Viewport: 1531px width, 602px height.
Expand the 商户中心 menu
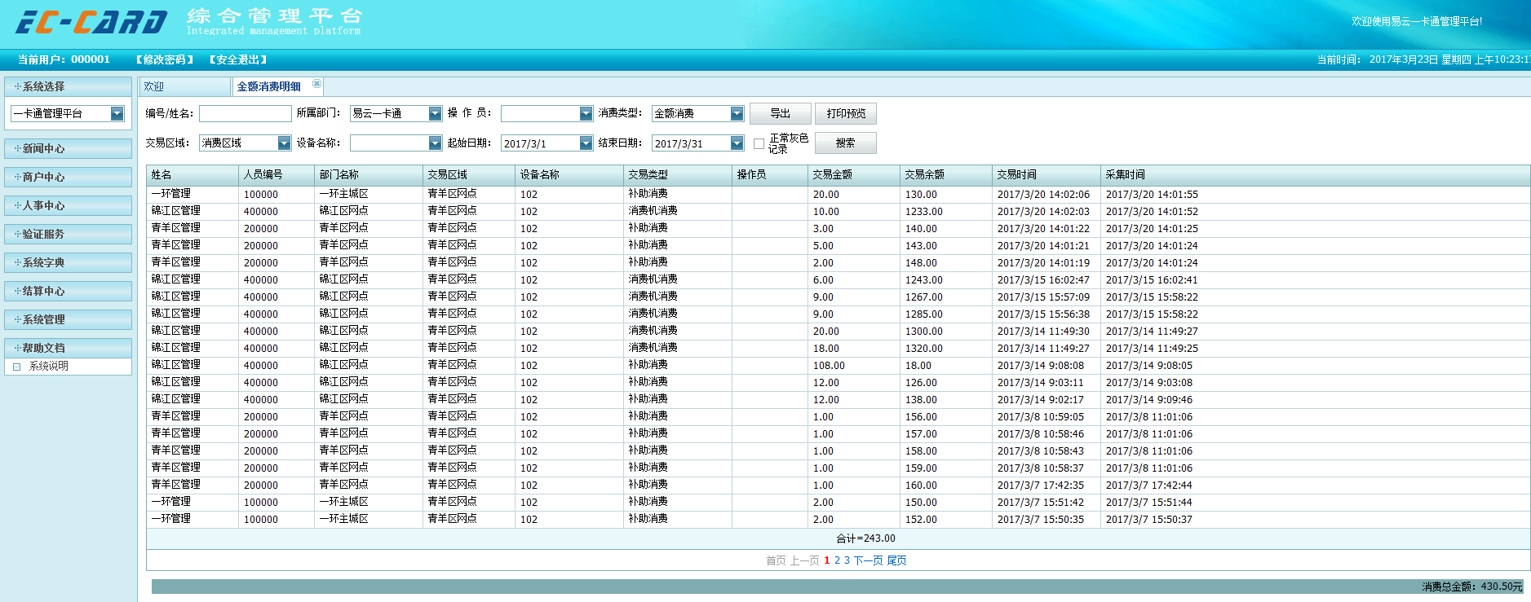pos(68,177)
